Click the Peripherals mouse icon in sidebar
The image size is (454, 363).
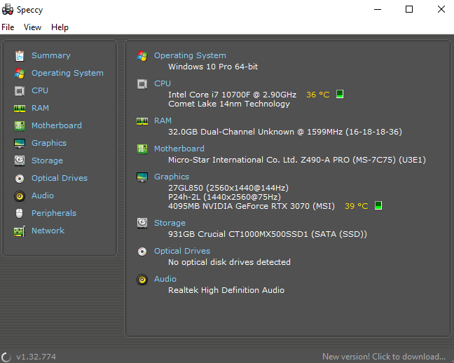20,214
